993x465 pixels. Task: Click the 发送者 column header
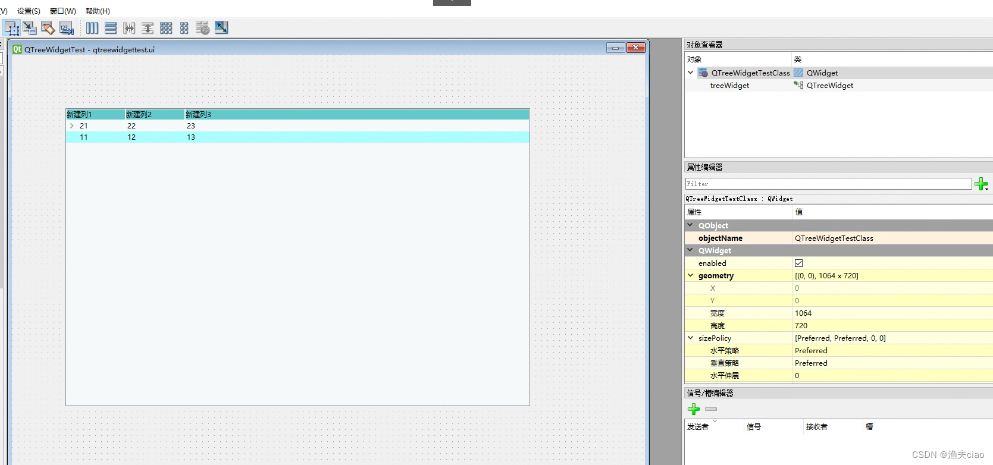point(715,426)
